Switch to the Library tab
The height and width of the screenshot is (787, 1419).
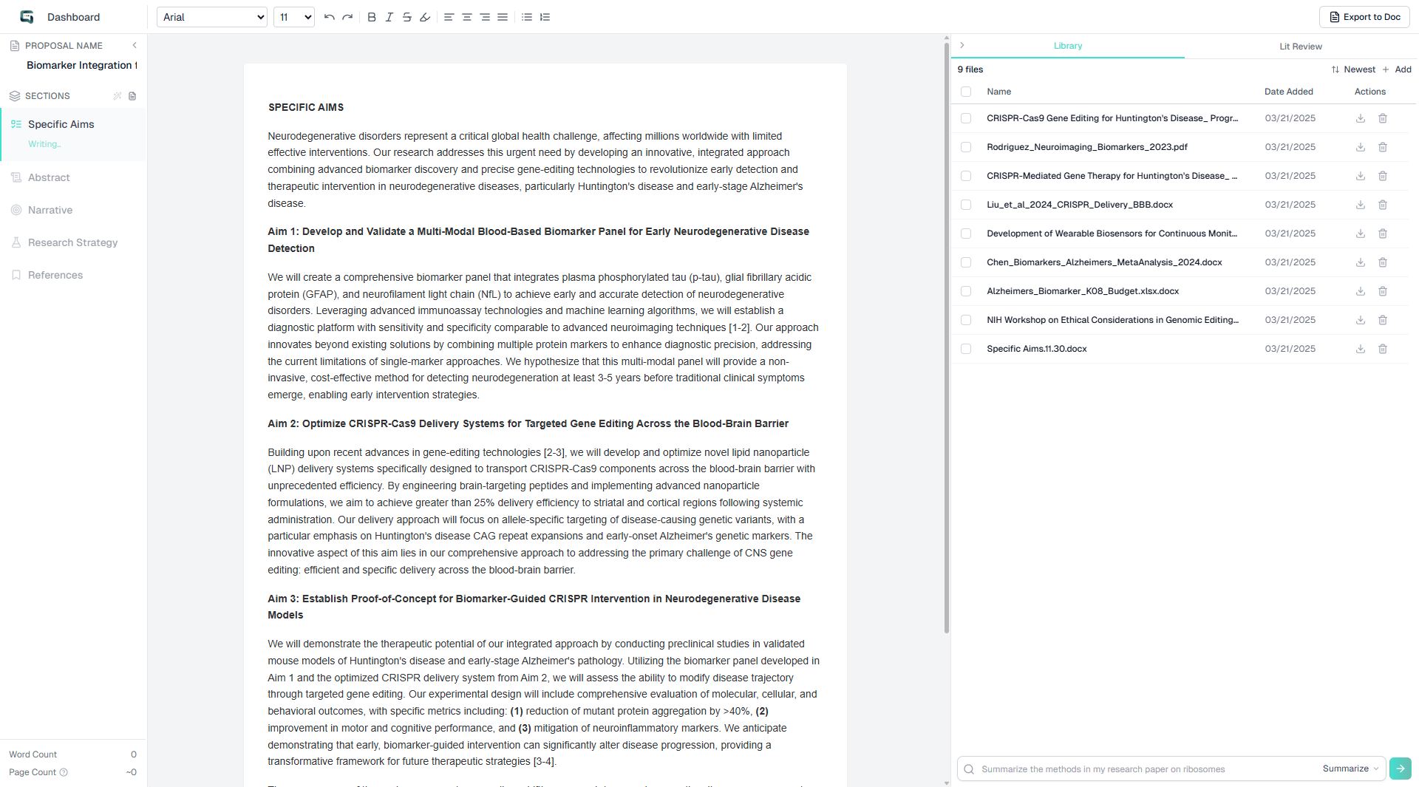coord(1068,46)
